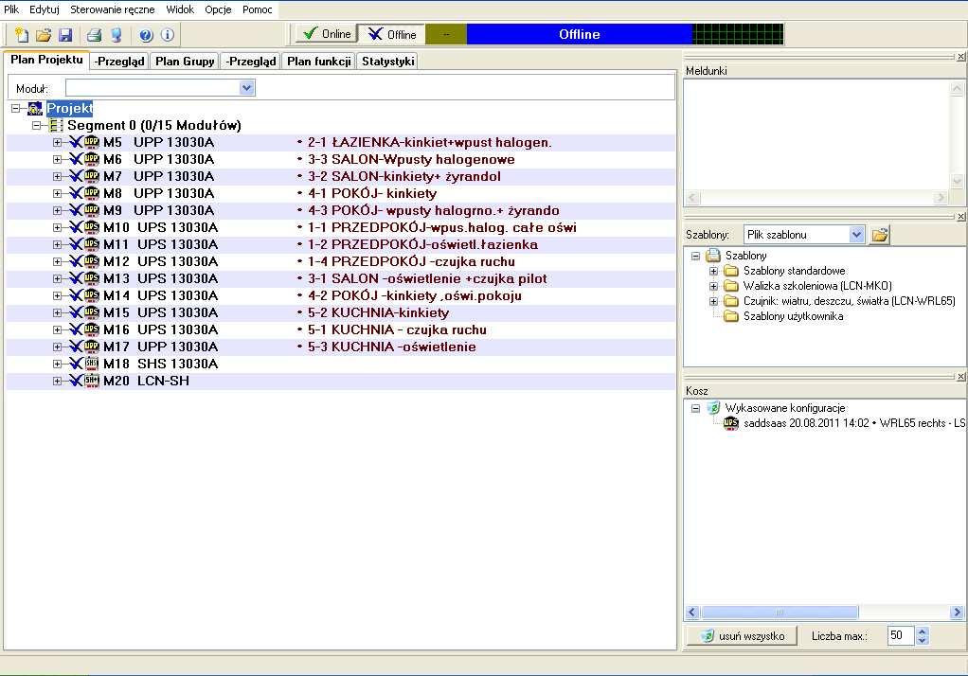Expand the Szablony standardowe folder
This screenshot has height=676, width=968.
tap(713, 271)
